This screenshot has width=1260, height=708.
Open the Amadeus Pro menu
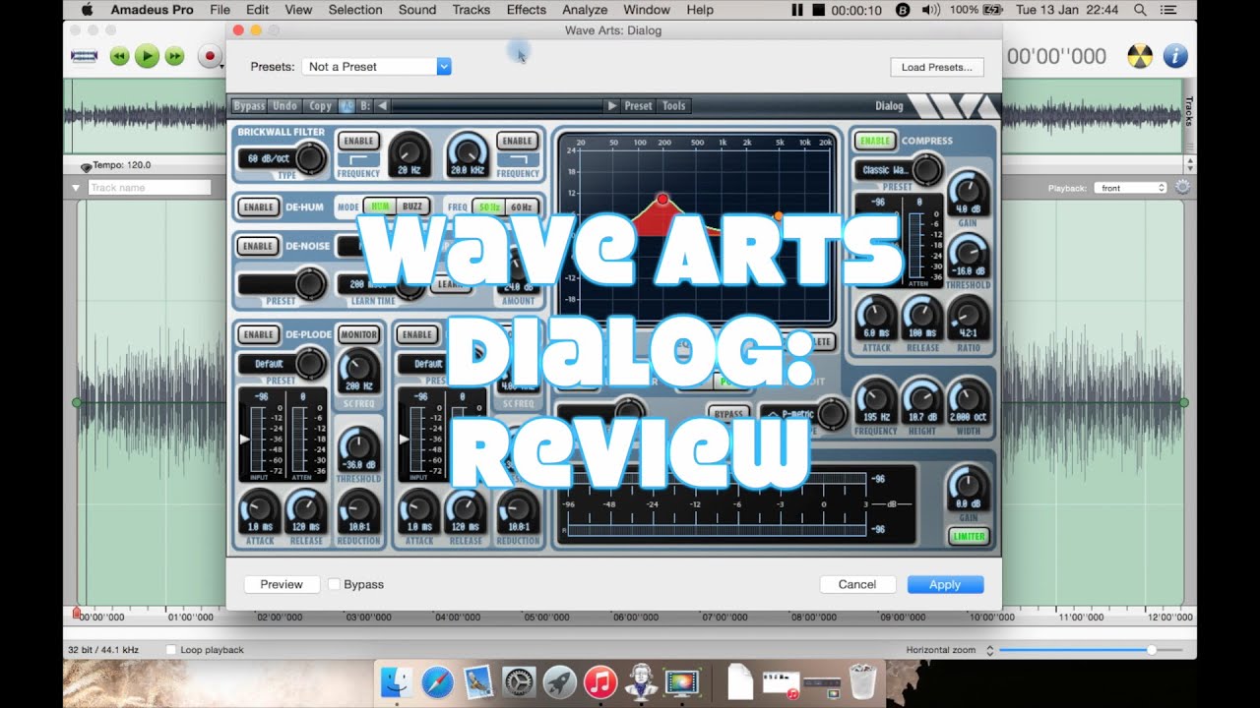tap(152, 10)
